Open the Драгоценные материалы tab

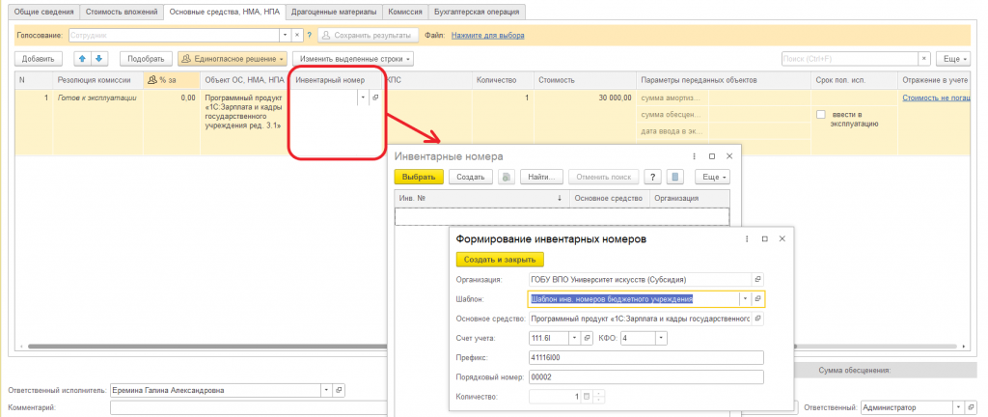click(x=335, y=12)
